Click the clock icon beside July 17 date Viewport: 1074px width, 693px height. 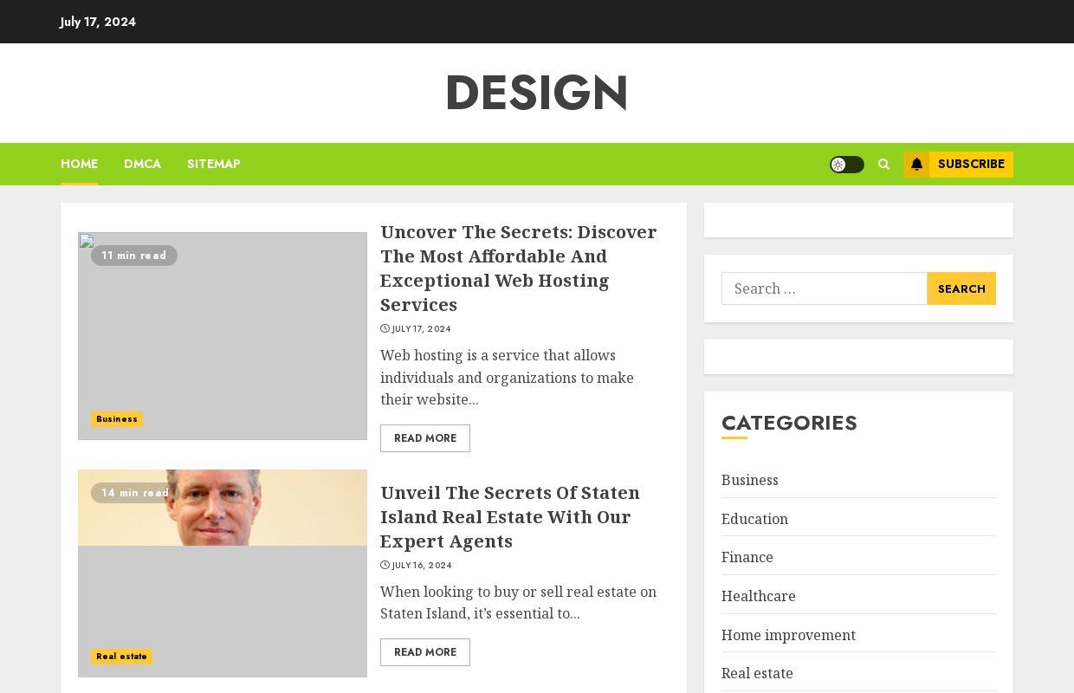[385, 328]
